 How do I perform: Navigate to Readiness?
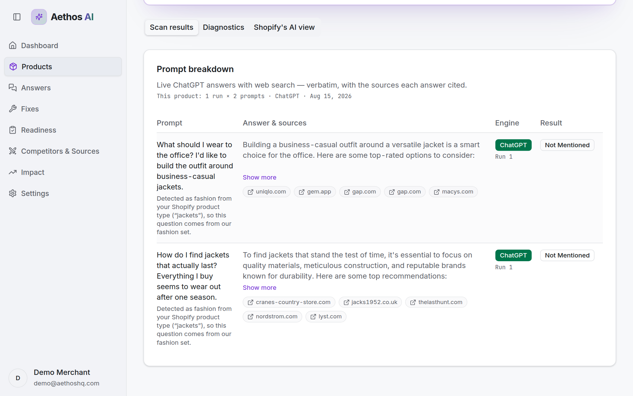point(63,130)
